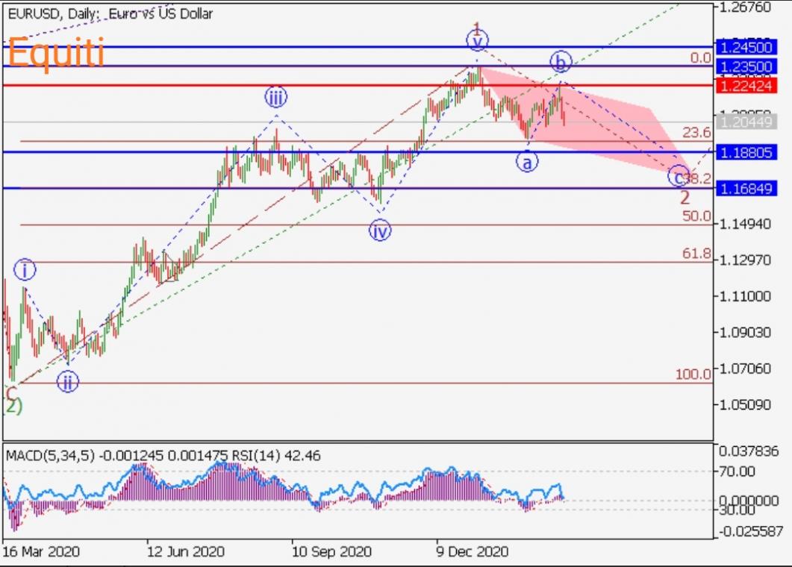Click the MACD(5,34,5) indicator title
This screenshot has height=567, width=792.
(x=50, y=455)
